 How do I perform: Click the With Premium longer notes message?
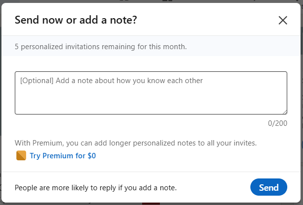pos(136,143)
